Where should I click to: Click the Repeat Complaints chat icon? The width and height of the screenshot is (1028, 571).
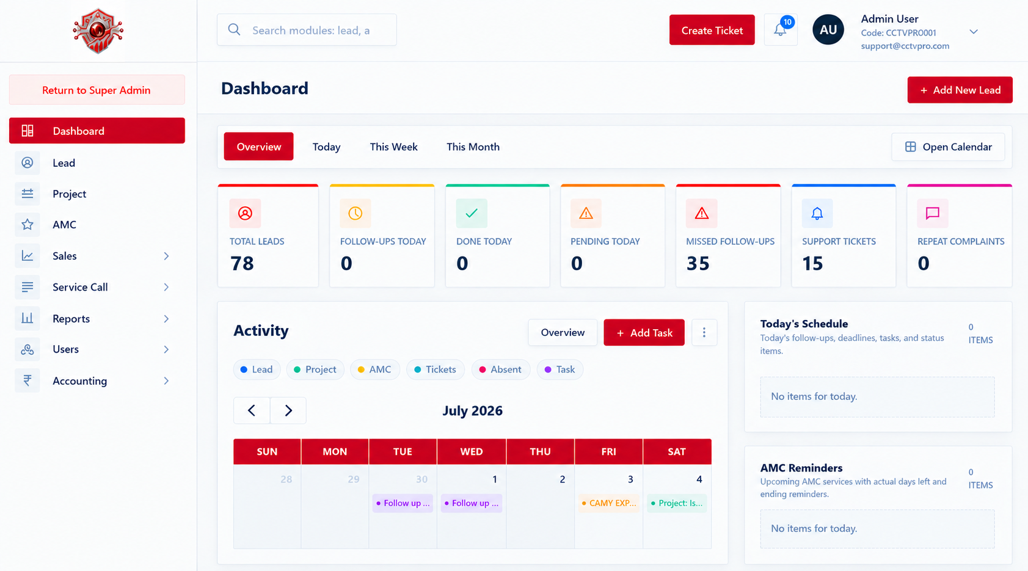coord(933,213)
